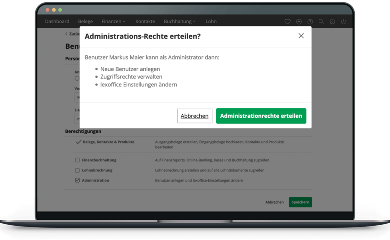Expand the Buchhaltung dropdown menu
Screen dimensions: 390x240
coord(180,22)
